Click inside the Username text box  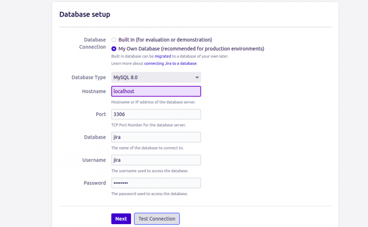pyautogui.click(x=156, y=160)
